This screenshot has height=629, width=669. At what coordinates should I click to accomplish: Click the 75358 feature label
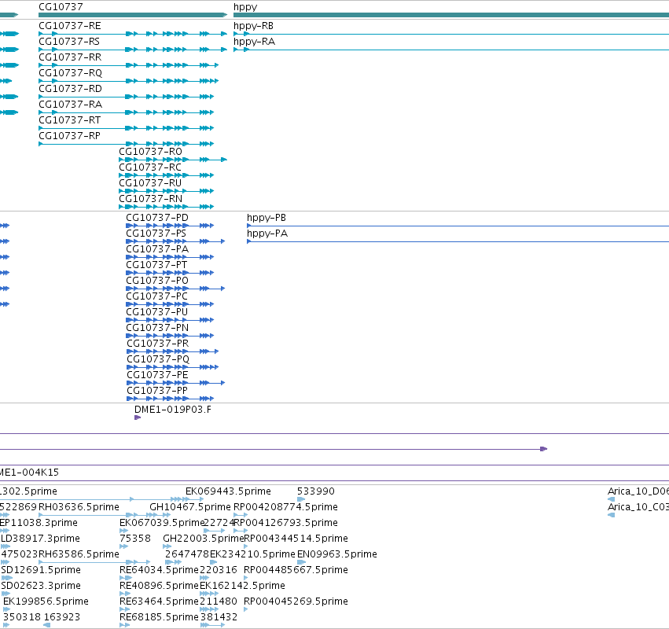coord(135,539)
